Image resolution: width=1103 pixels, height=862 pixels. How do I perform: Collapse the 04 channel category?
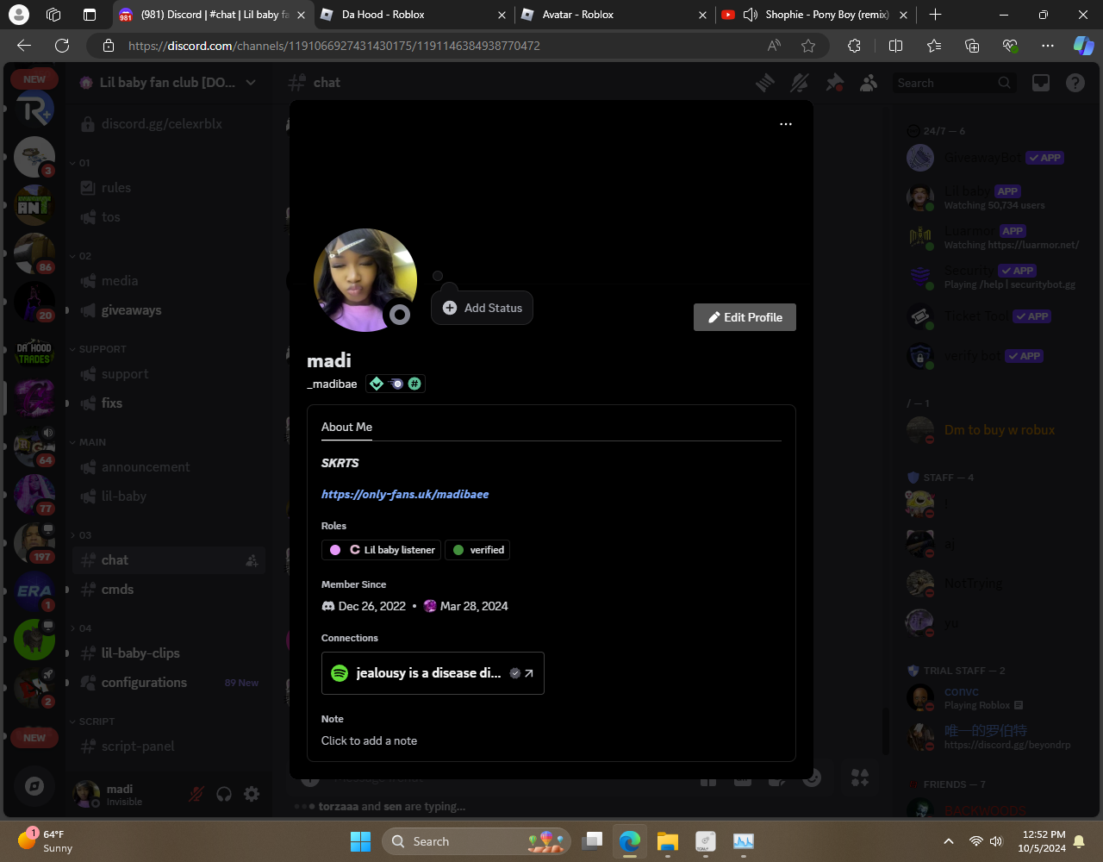[79, 628]
